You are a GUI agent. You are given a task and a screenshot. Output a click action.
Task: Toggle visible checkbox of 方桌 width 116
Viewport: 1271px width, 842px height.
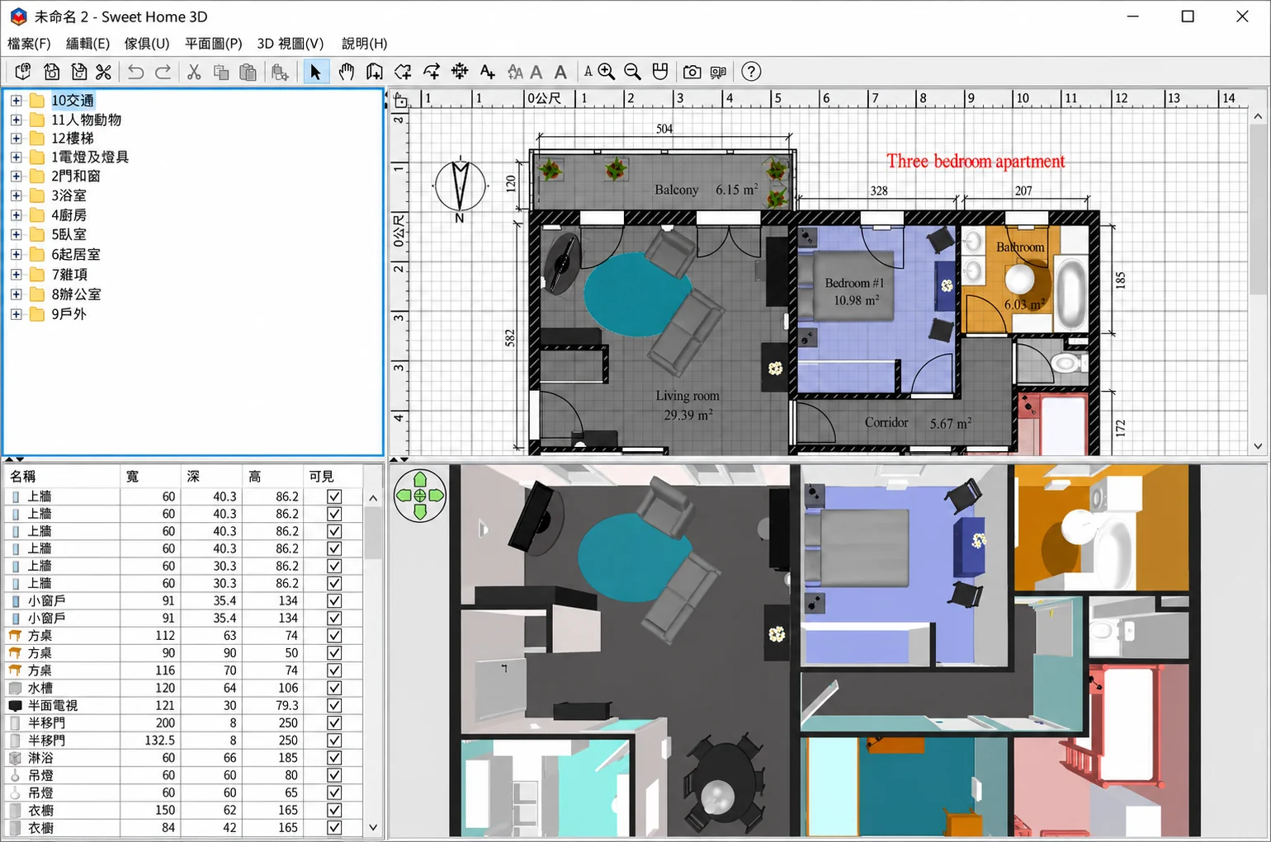334,670
